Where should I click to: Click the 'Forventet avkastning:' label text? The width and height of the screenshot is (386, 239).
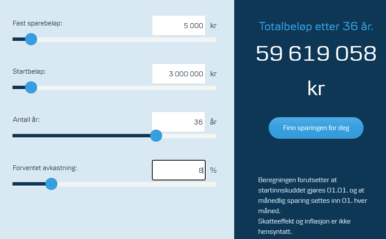pos(45,168)
